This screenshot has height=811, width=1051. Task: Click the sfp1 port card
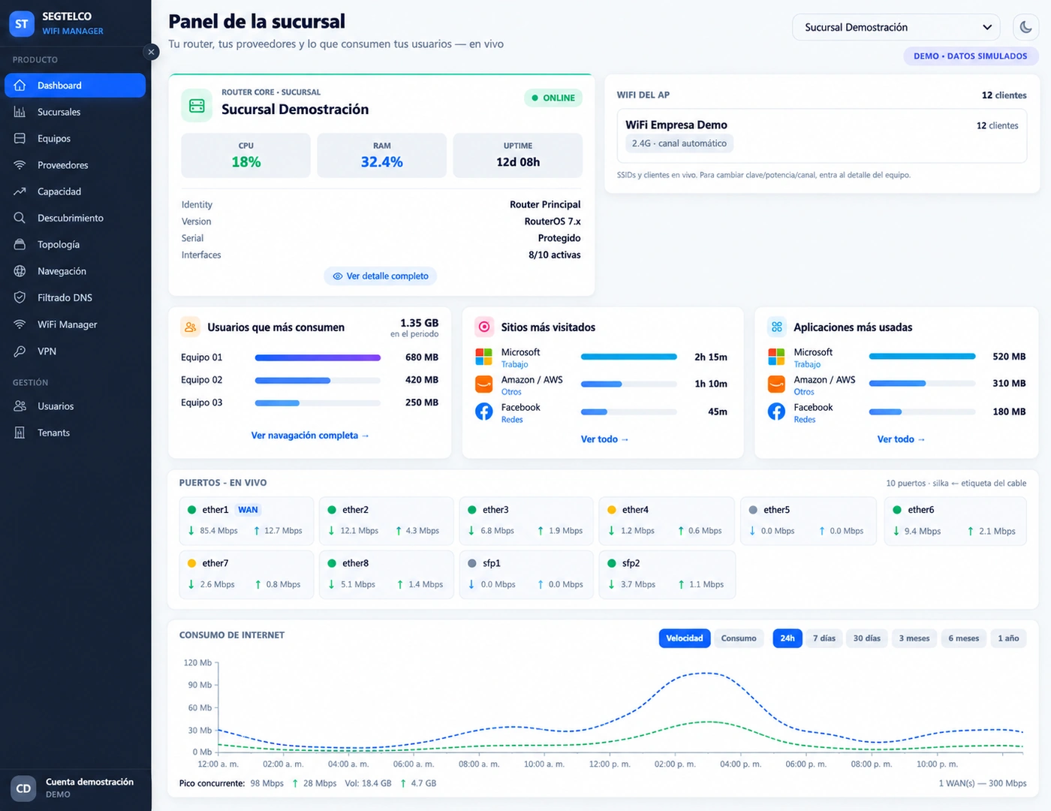pyautogui.click(x=526, y=574)
